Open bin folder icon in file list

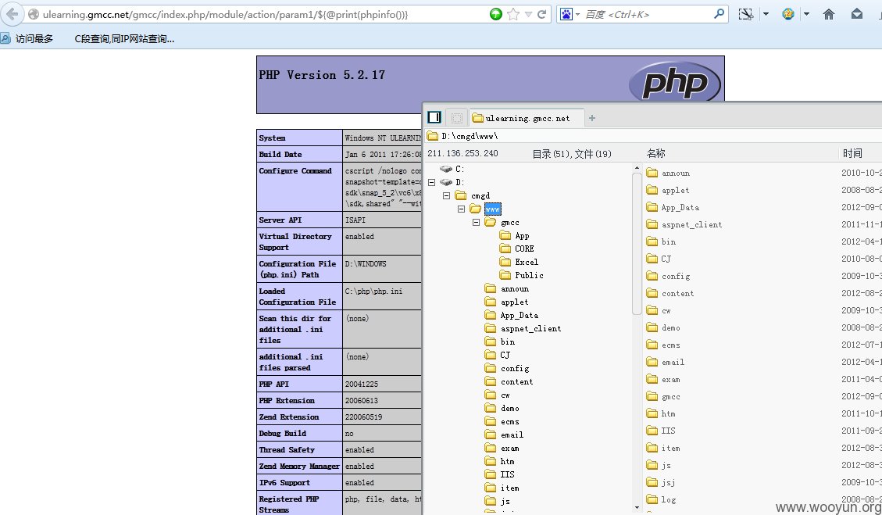pos(652,241)
